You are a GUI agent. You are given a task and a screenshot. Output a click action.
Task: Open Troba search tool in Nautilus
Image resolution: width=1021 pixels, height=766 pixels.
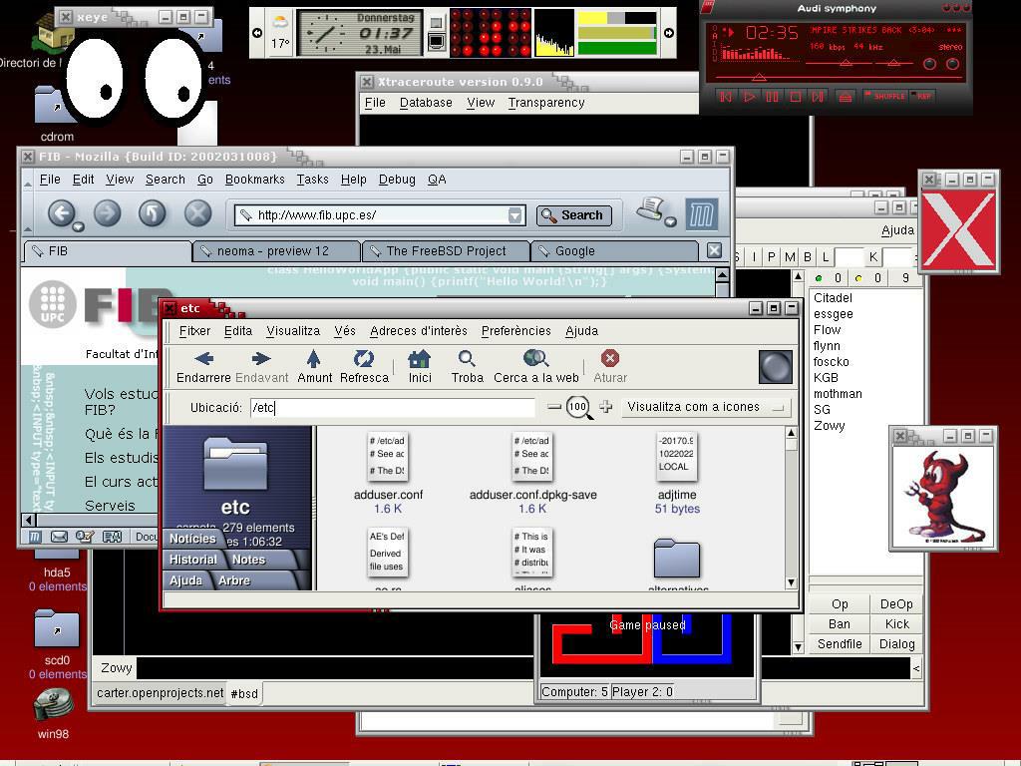click(x=467, y=366)
